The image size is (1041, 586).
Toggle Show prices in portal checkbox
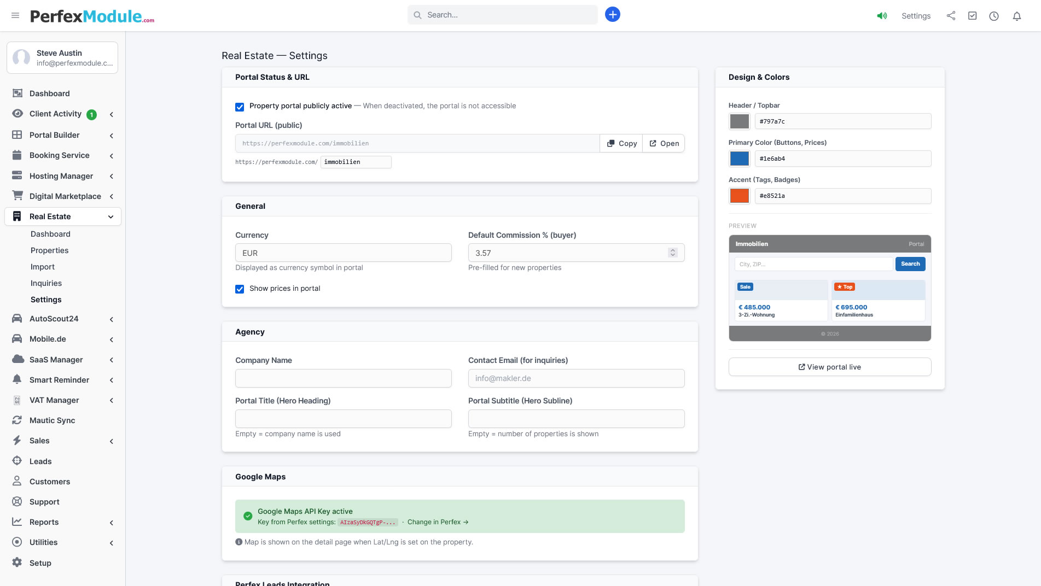tap(240, 289)
